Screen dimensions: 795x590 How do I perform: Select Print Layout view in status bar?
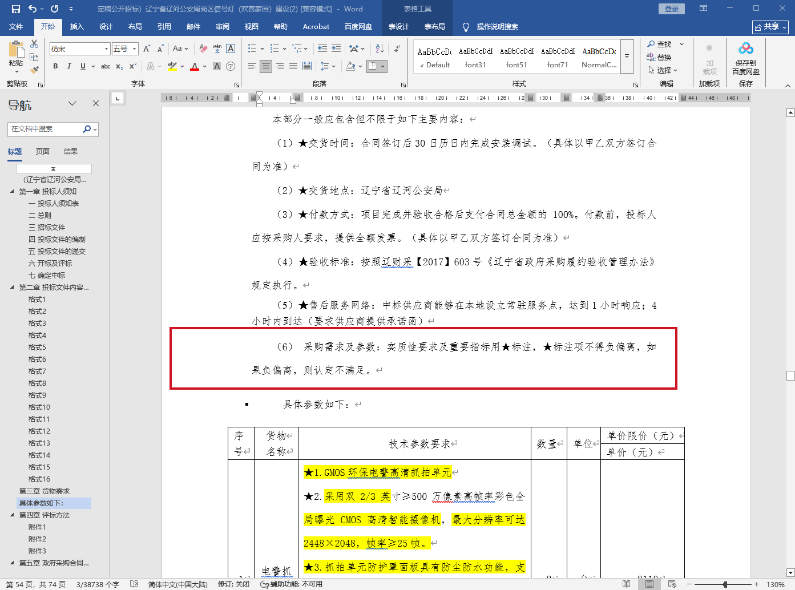649,584
